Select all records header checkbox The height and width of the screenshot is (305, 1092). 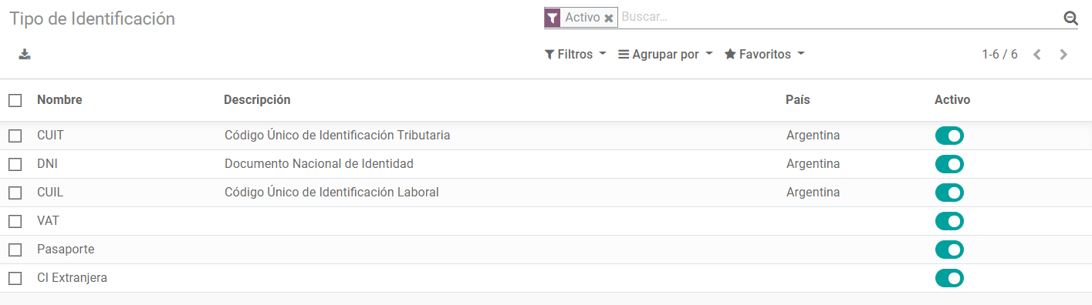pyautogui.click(x=15, y=100)
